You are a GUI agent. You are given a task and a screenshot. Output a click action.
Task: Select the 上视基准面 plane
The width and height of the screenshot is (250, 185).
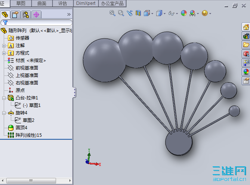point(27,75)
